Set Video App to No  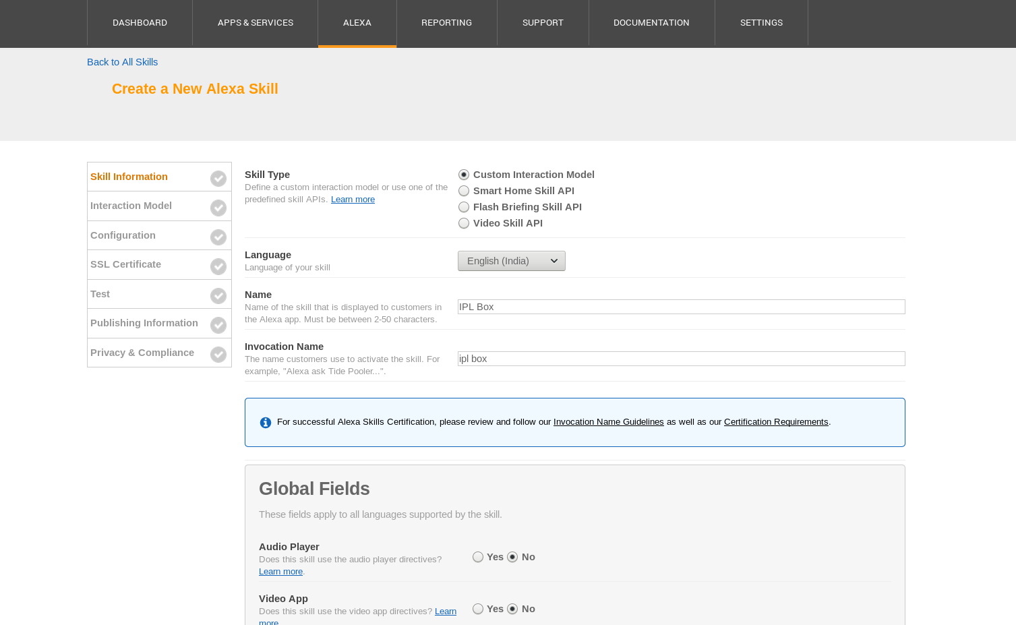pos(512,609)
